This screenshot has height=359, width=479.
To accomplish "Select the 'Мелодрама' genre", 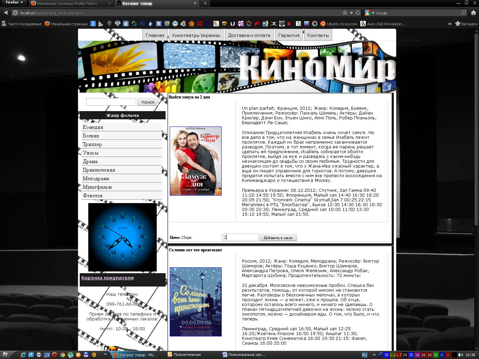I will 122,178.
